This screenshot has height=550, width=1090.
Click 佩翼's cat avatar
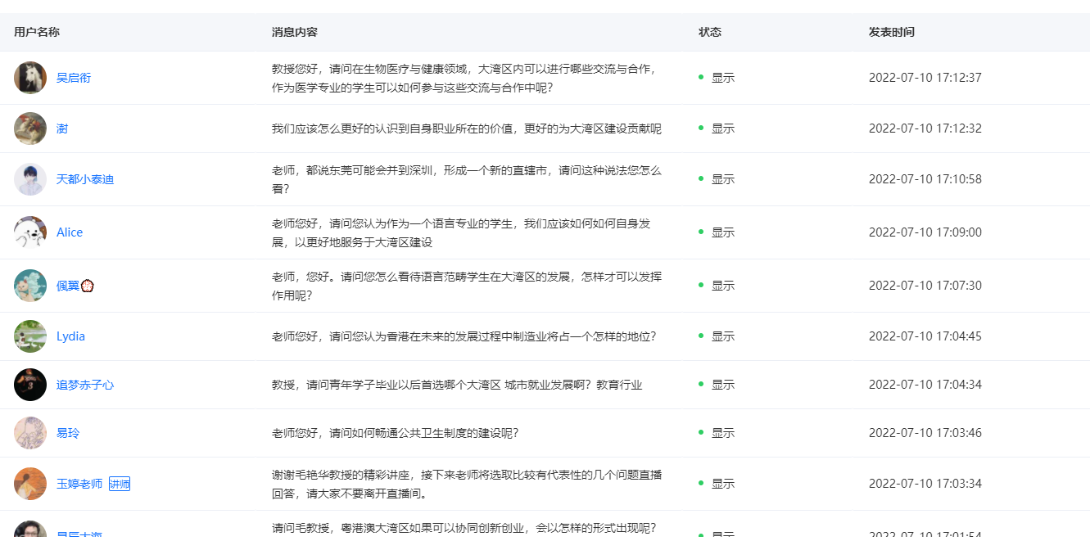tap(30, 286)
